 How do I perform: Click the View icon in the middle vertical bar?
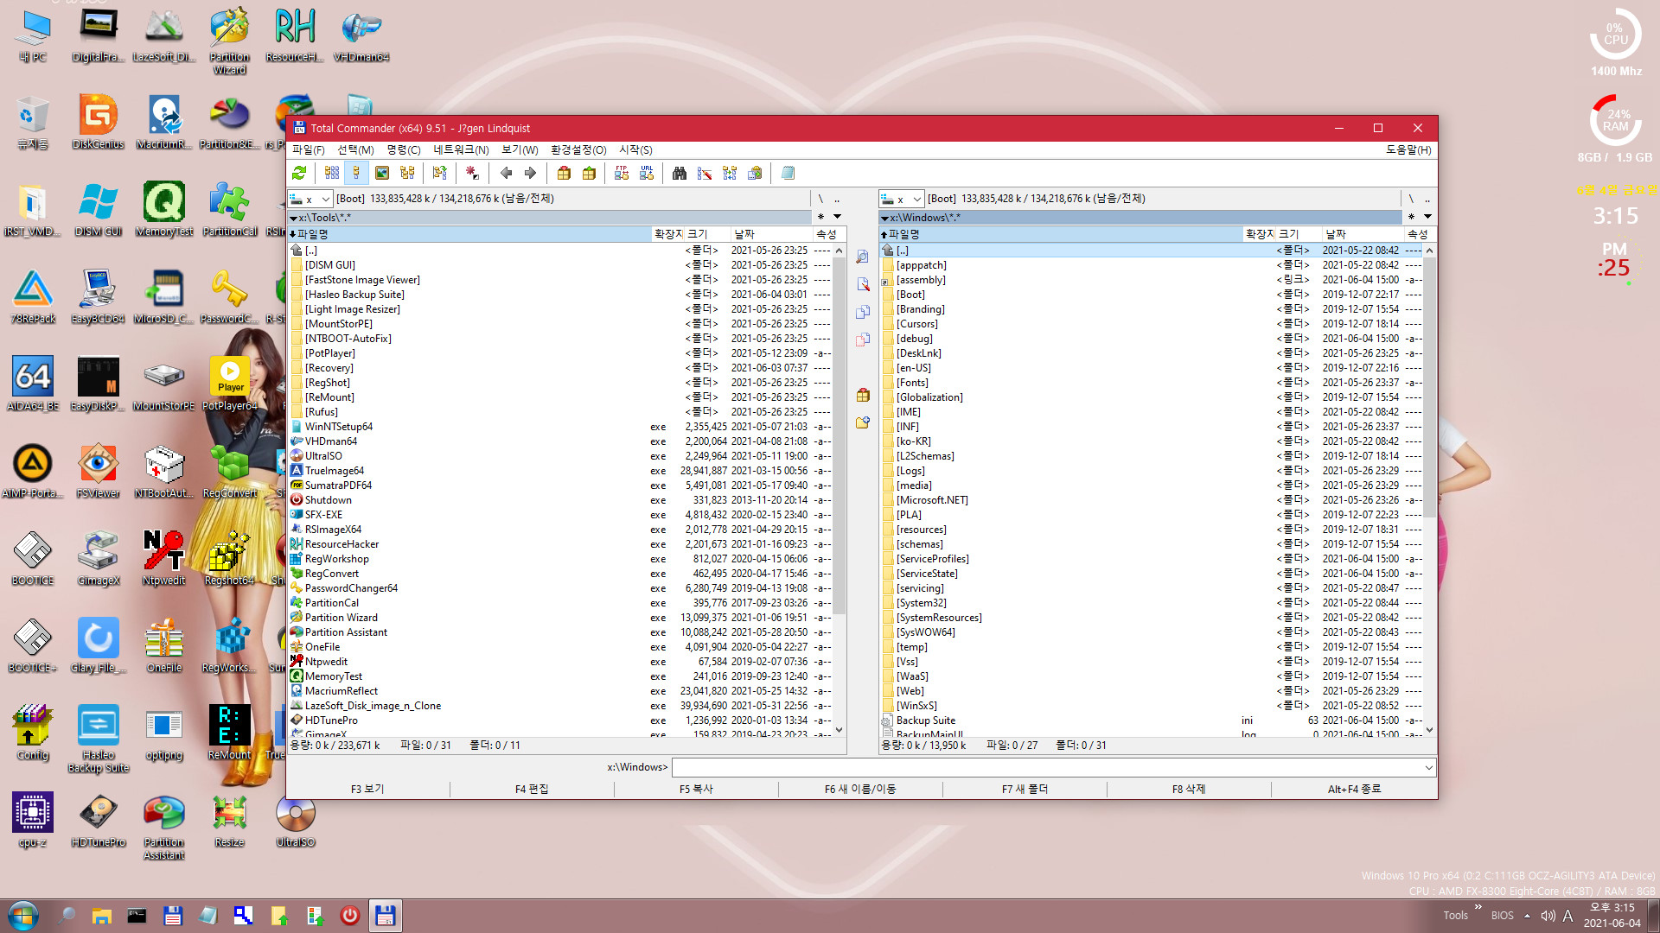(862, 257)
